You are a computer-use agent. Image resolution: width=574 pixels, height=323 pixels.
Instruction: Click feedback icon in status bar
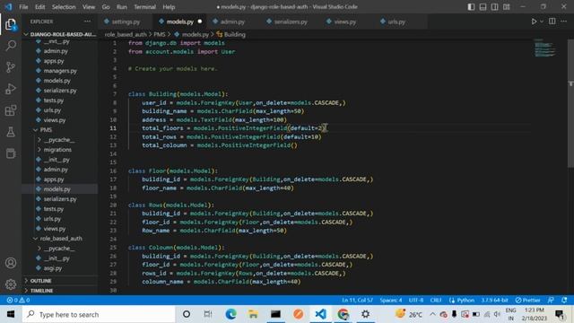coord(551,301)
